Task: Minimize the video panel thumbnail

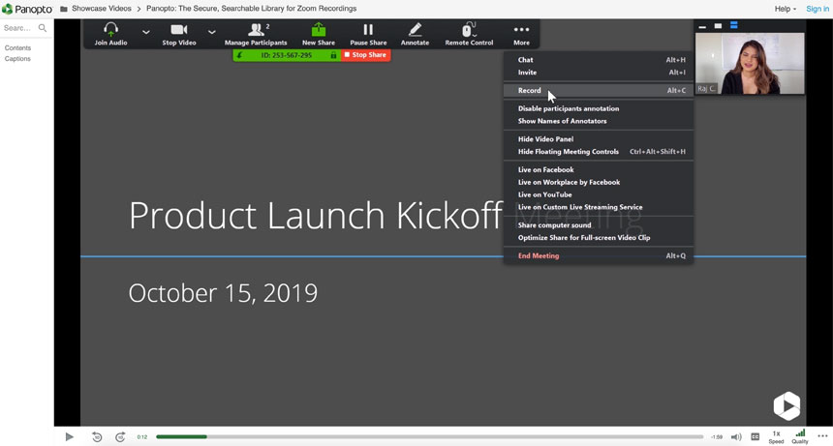Action: coord(702,26)
